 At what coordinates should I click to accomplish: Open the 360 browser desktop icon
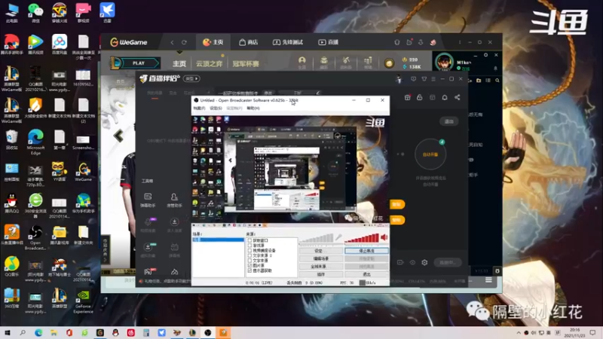pos(35,205)
